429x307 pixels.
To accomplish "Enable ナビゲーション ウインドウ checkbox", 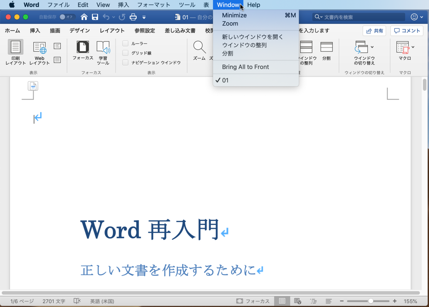I will [x=125, y=63].
